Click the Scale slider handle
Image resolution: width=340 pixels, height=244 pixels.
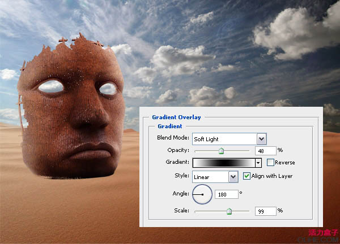(x=229, y=211)
